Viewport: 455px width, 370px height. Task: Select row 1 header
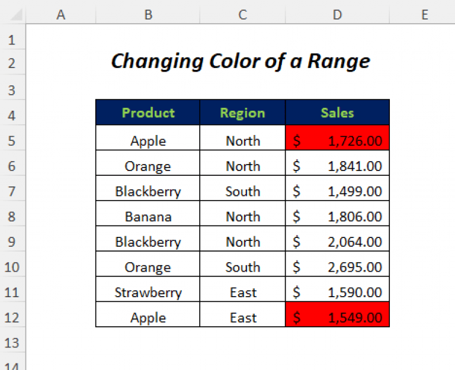tap(12, 37)
